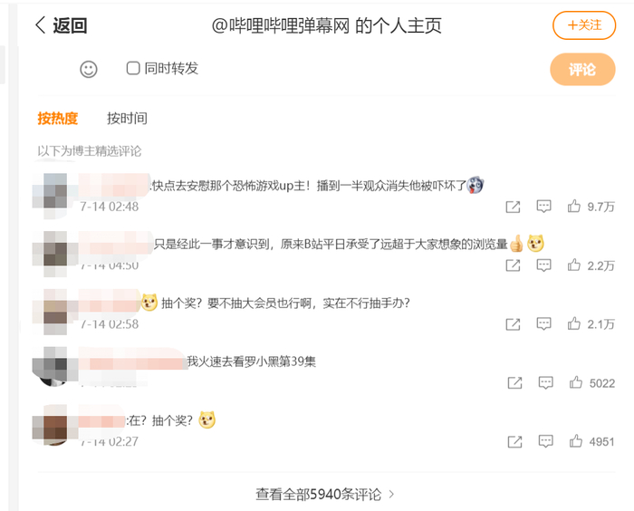
Task: Like the comment with 5022 likes
Action: coord(576,382)
